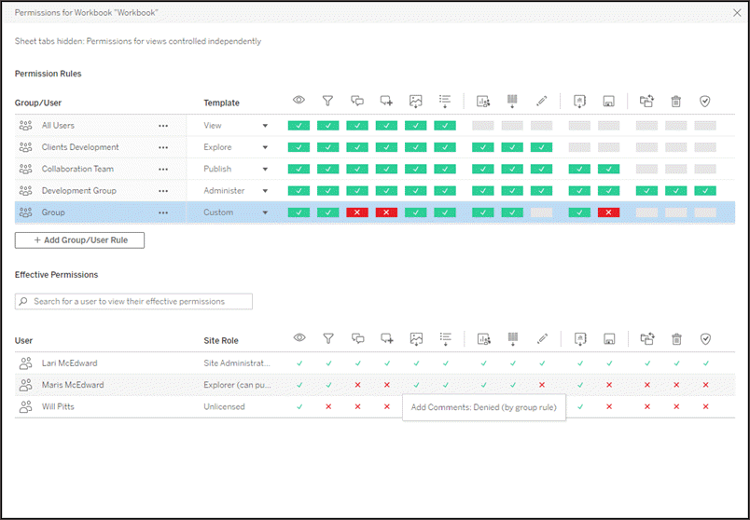Image resolution: width=750 pixels, height=520 pixels.
Task: Click the Move icon in Permission Rules header
Action: (x=646, y=102)
